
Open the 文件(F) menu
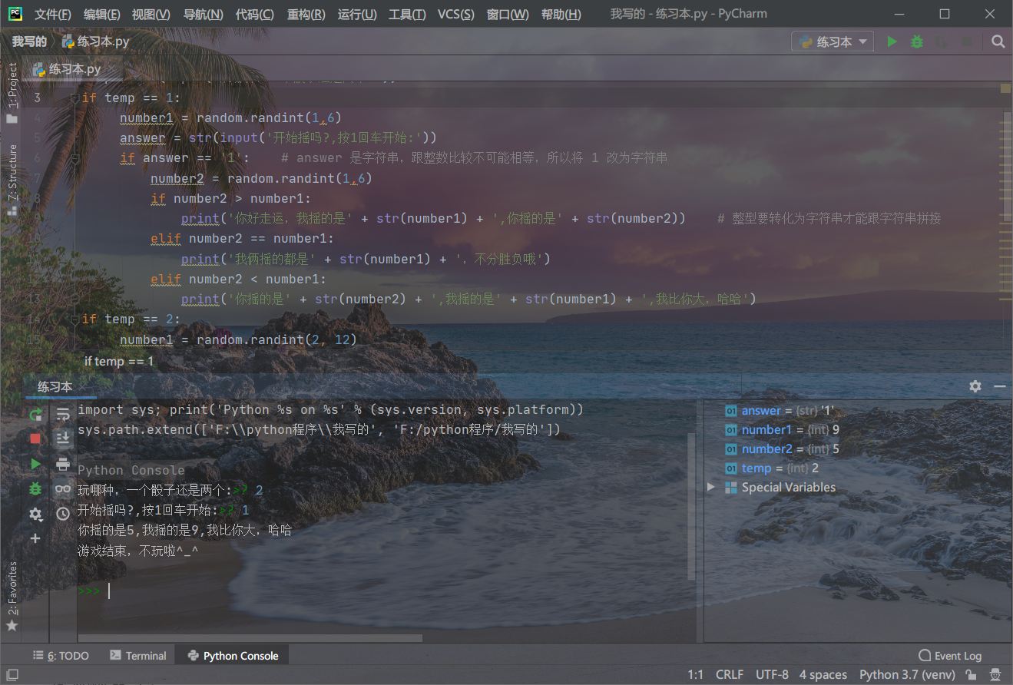click(53, 14)
